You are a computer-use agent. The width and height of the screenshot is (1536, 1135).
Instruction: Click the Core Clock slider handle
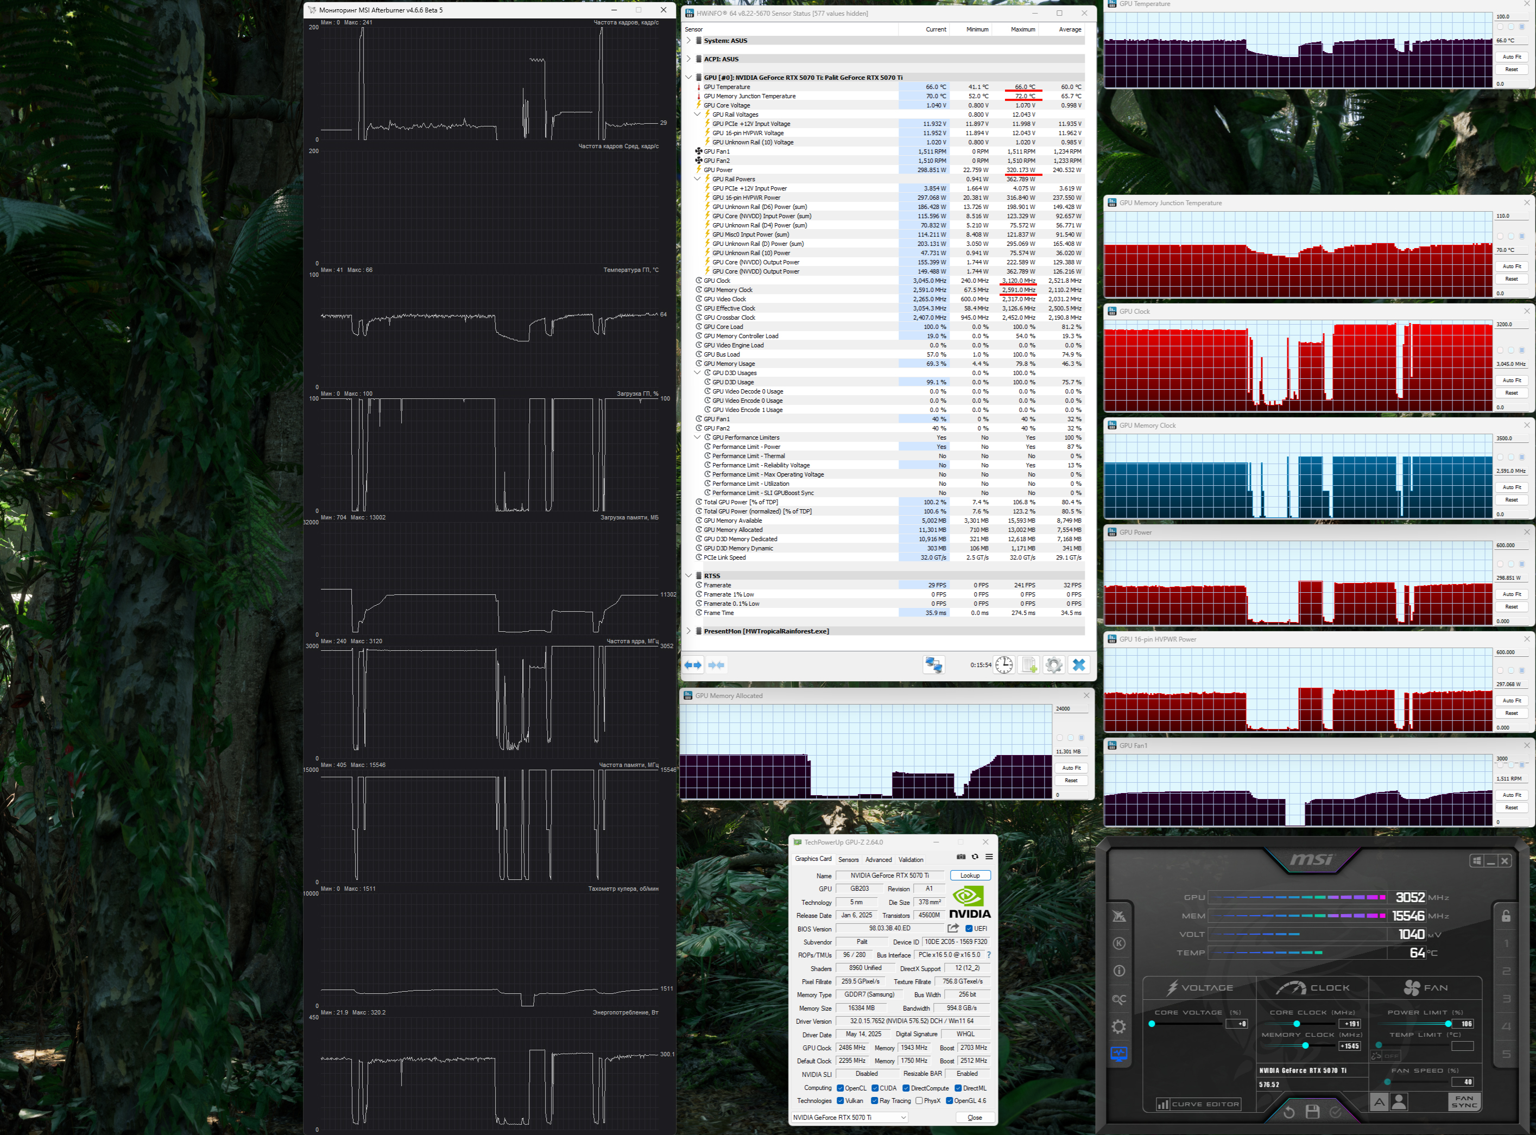(1296, 1024)
